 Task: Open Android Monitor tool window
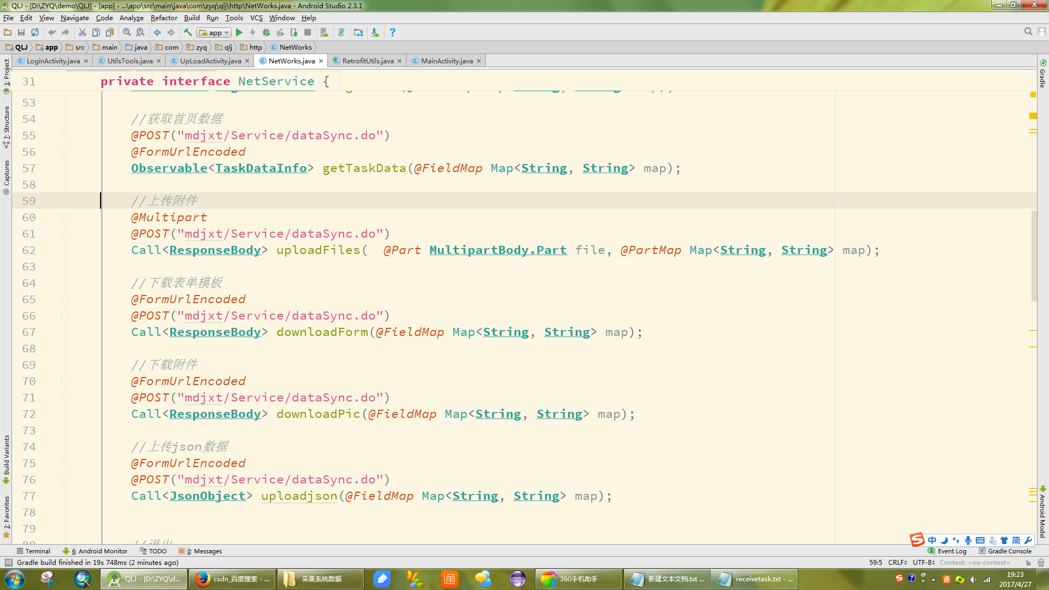tap(95, 551)
